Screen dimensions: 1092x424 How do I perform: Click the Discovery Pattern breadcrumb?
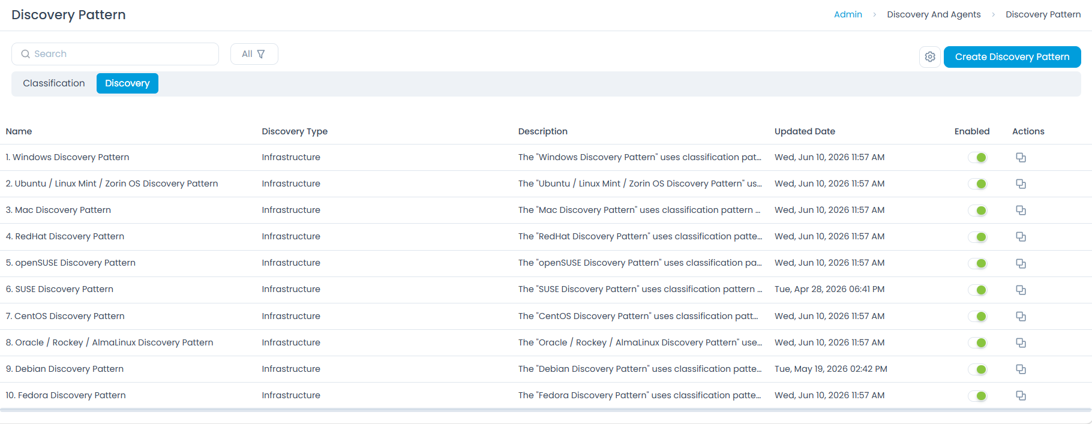click(x=1043, y=14)
